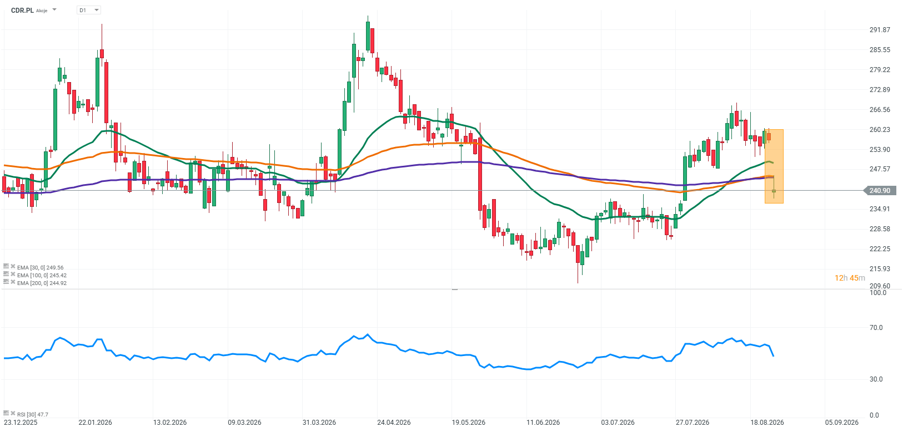903x432 pixels.
Task: Open settings icon for RSI [30]
Action: click(x=6, y=413)
